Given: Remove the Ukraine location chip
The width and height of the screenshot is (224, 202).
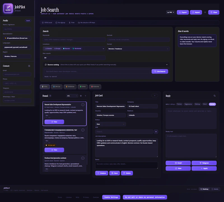Looking at the screenshot, I should 48,49.
